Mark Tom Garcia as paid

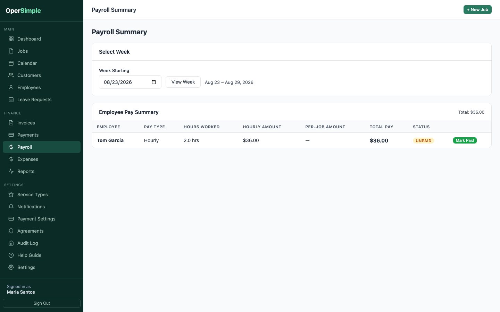coord(465,140)
